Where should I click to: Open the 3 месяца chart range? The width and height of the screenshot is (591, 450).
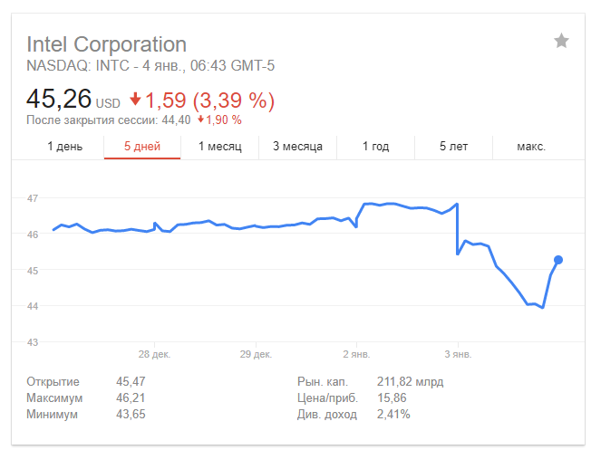point(297,147)
